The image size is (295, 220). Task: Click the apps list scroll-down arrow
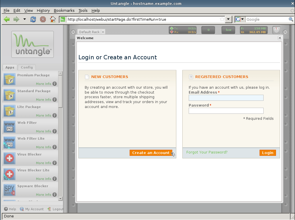coord(60,199)
